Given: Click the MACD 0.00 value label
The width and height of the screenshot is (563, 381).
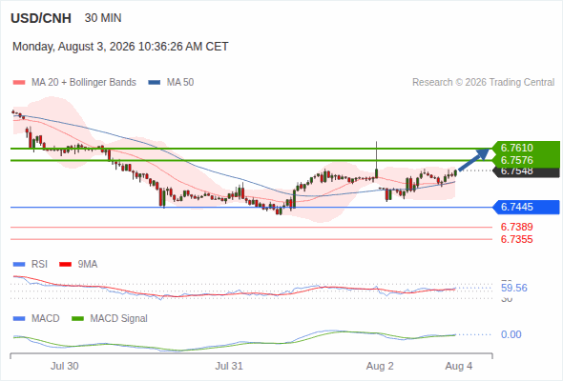Looking at the screenshot, I should [511, 334].
